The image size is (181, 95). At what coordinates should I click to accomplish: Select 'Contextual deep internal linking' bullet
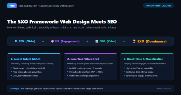[x=140, y=72]
